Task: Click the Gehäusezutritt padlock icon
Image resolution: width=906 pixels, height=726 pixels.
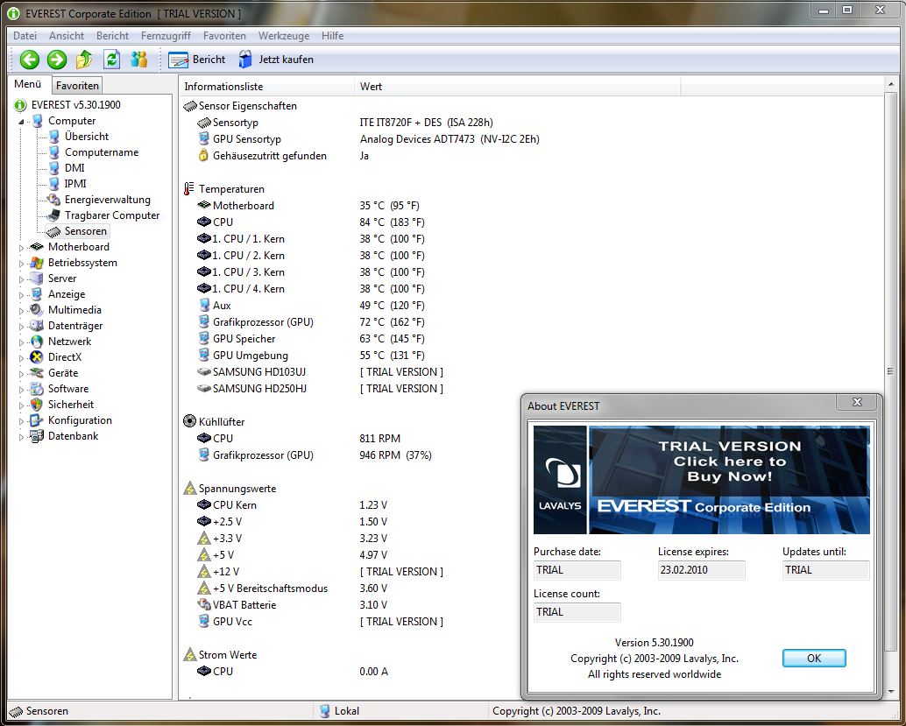Action: click(x=202, y=155)
